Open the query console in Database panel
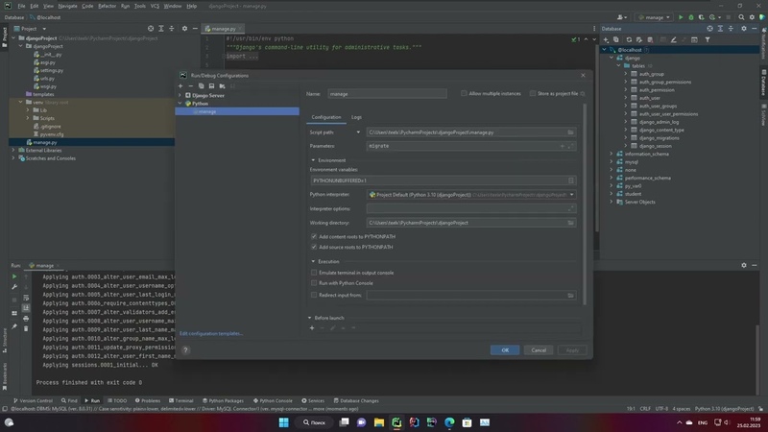768x432 pixels. 694,39
